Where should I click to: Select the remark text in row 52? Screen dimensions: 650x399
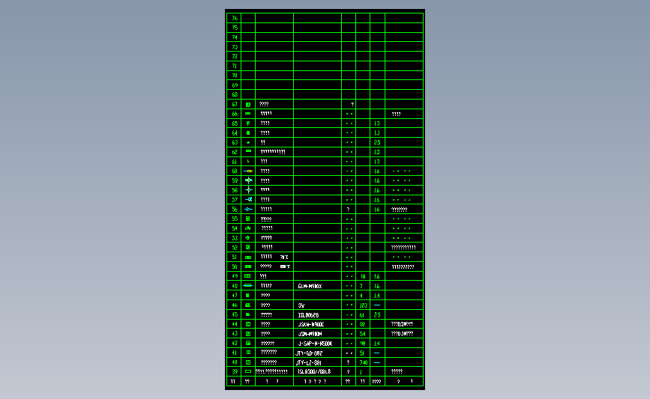[x=403, y=248]
